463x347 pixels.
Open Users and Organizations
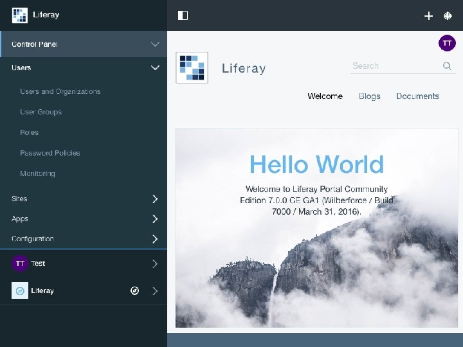pyautogui.click(x=60, y=91)
